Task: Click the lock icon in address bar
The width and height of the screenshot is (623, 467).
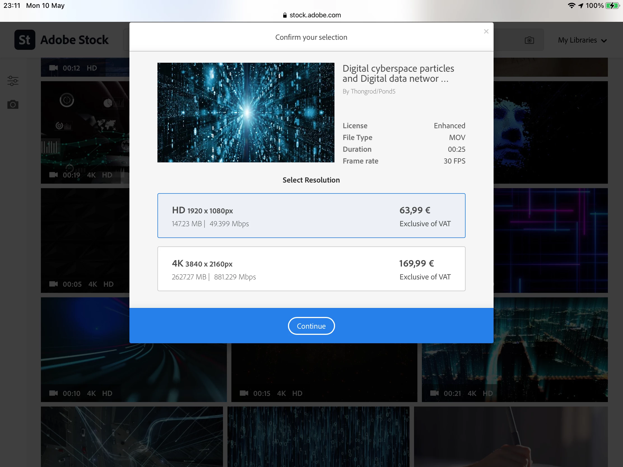Action: pyautogui.click(x=285, y=15)
